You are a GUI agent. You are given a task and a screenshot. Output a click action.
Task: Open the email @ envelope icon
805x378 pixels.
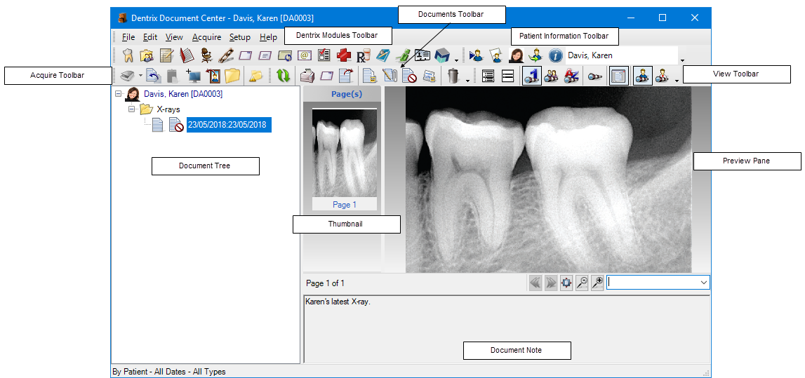(305, 55)
